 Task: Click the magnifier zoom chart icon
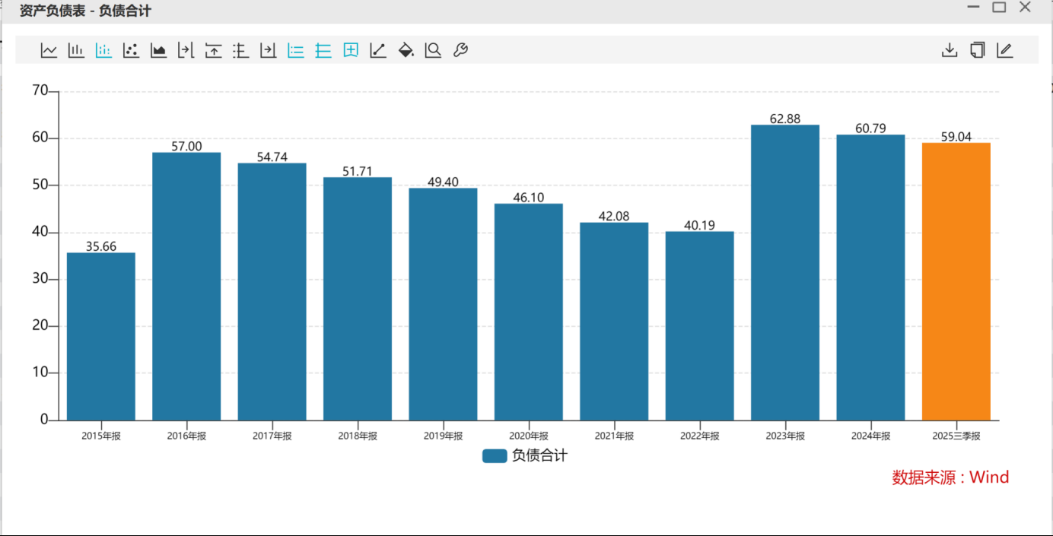(433, 50)
